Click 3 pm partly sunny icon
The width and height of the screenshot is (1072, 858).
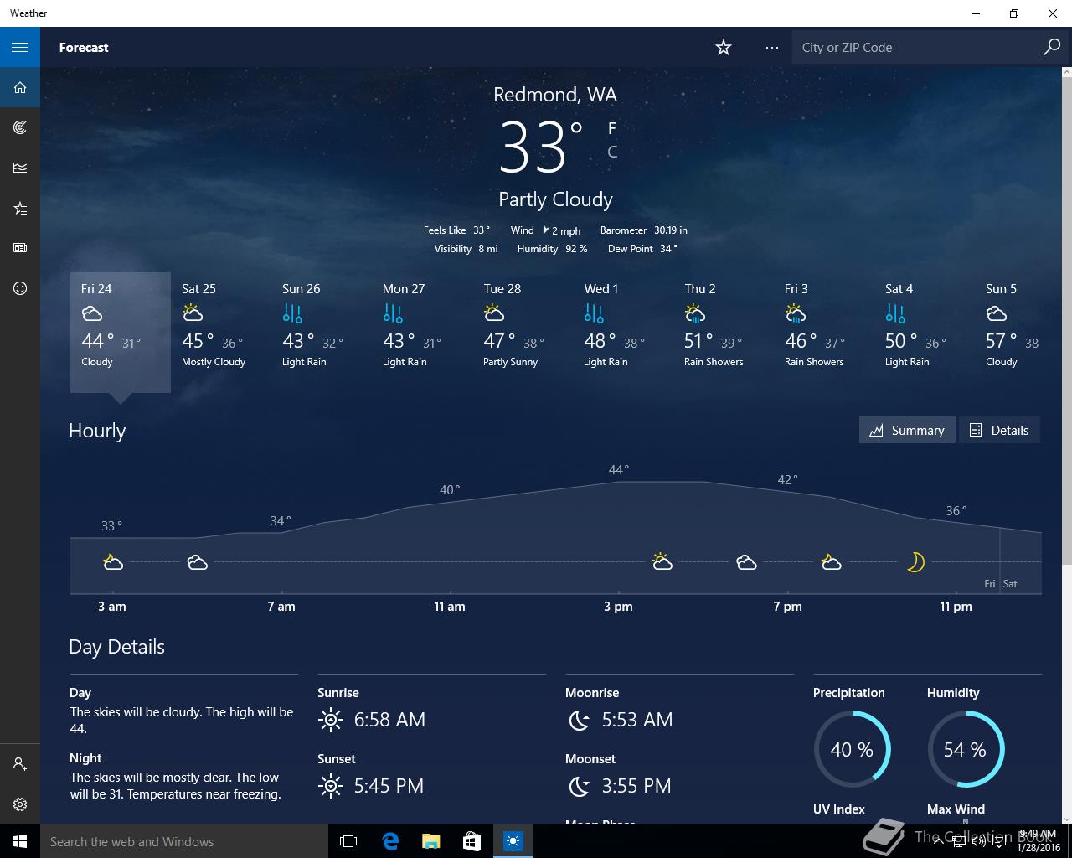point(662,562)
